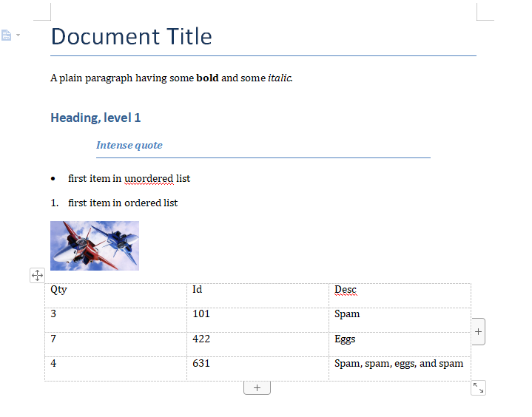Click the Qty header cell
Image resolution: width=532 pixels, height=417 pixels.
click(115, 296)
